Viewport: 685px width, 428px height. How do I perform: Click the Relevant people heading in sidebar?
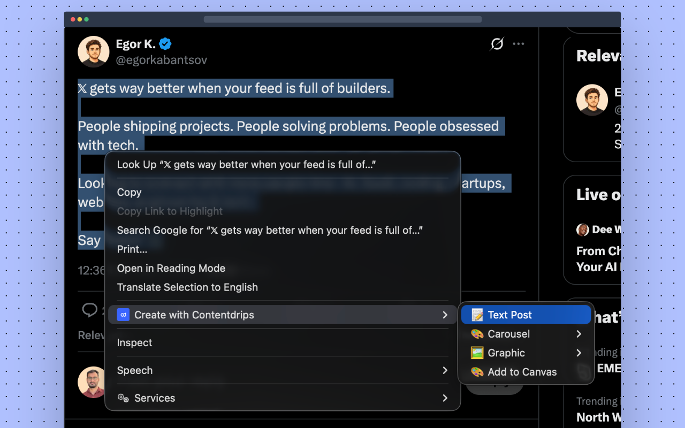point(598,56)
